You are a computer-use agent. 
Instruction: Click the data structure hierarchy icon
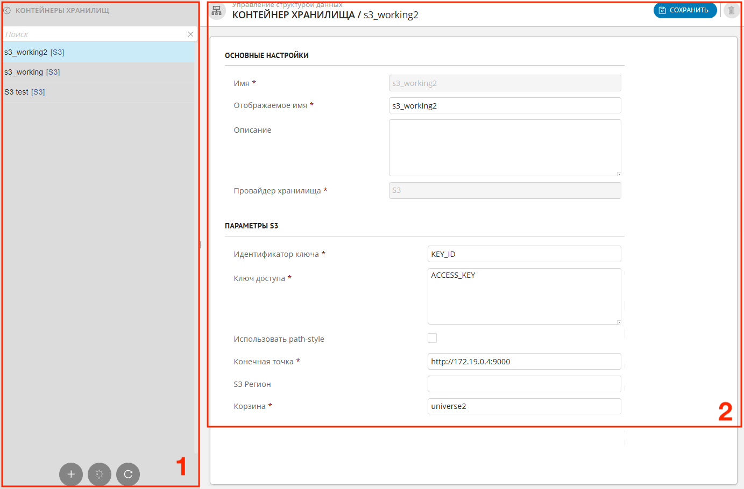(x=217, y=11)
